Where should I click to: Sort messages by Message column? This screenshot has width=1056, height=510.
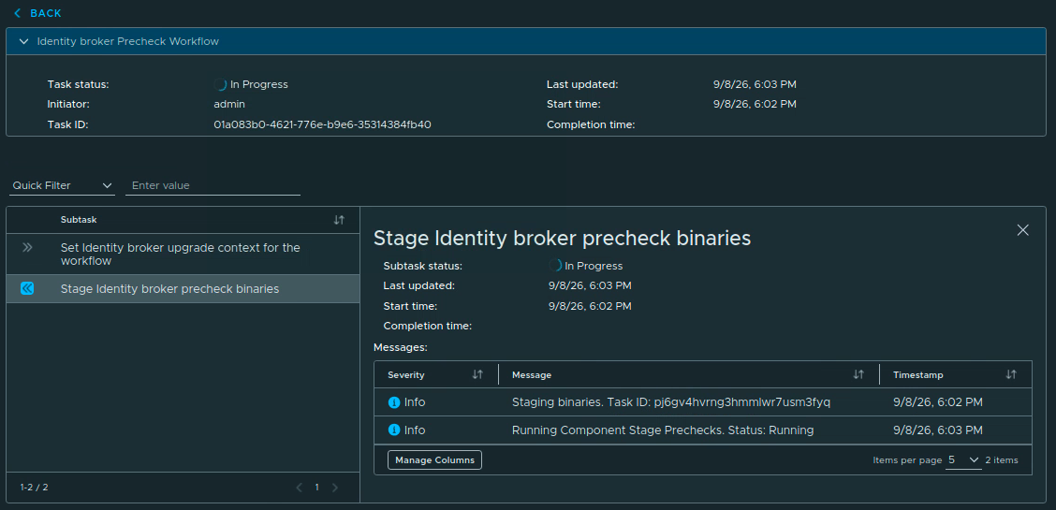pos(858,374)
